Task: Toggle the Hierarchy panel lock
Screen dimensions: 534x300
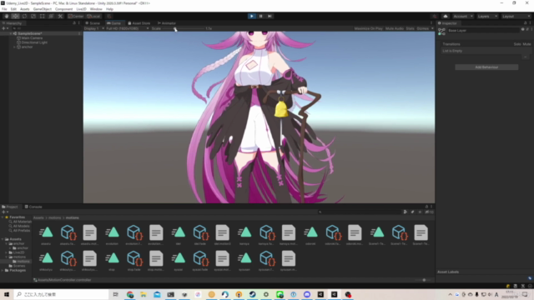Action: [x=74, y=23]
